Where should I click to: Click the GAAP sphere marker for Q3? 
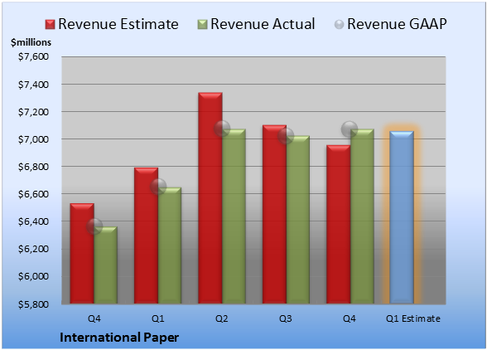(286, 136)
